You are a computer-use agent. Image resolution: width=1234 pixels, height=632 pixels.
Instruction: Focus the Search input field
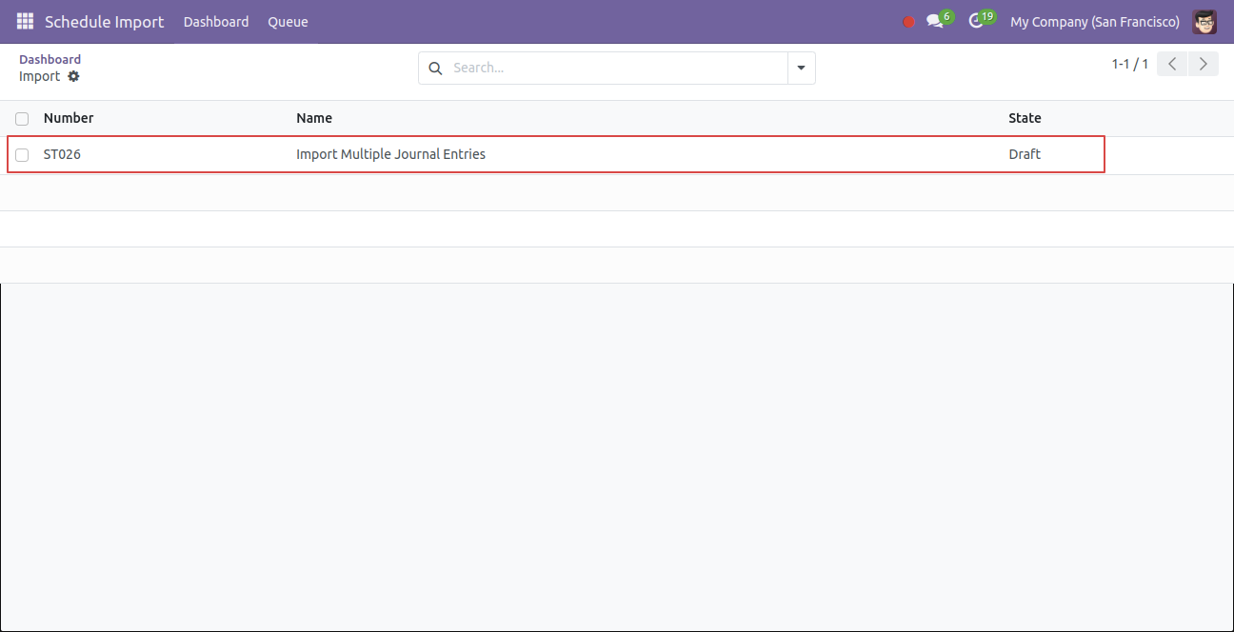[617, 68]
